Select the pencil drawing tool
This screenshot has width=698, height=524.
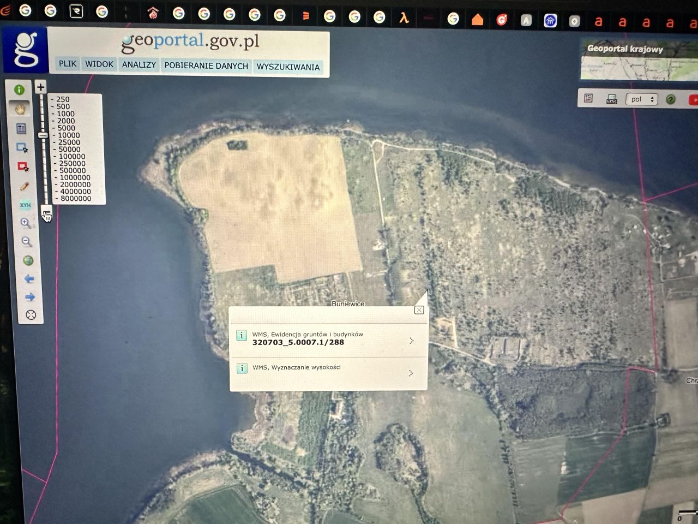pos(25,186)
